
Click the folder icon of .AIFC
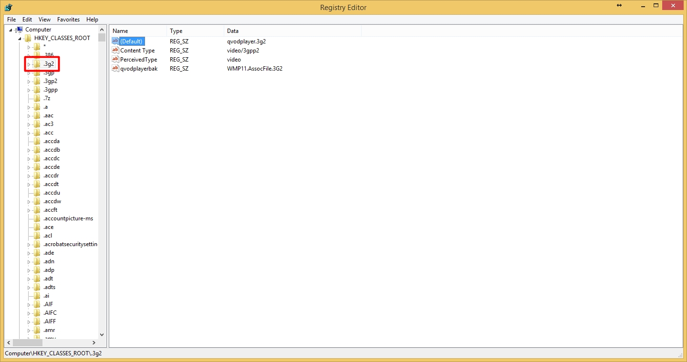pyautogui.click(x=37, y=313)
